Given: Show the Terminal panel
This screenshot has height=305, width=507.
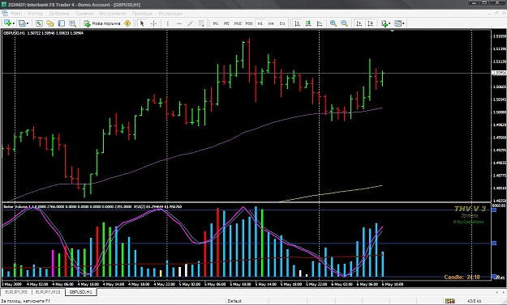Looking at the screenshot, I should click(x=61, y=23).
